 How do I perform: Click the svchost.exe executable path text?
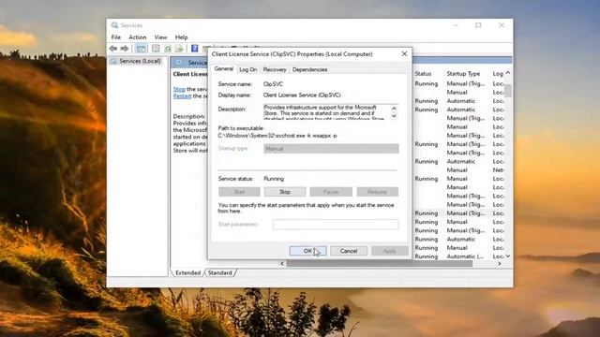(277, 136)
